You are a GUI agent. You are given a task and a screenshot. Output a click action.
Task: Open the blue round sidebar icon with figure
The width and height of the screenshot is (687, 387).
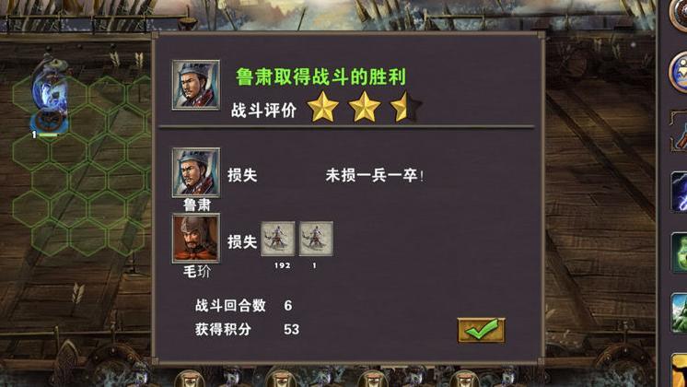(x=679, y=72)
